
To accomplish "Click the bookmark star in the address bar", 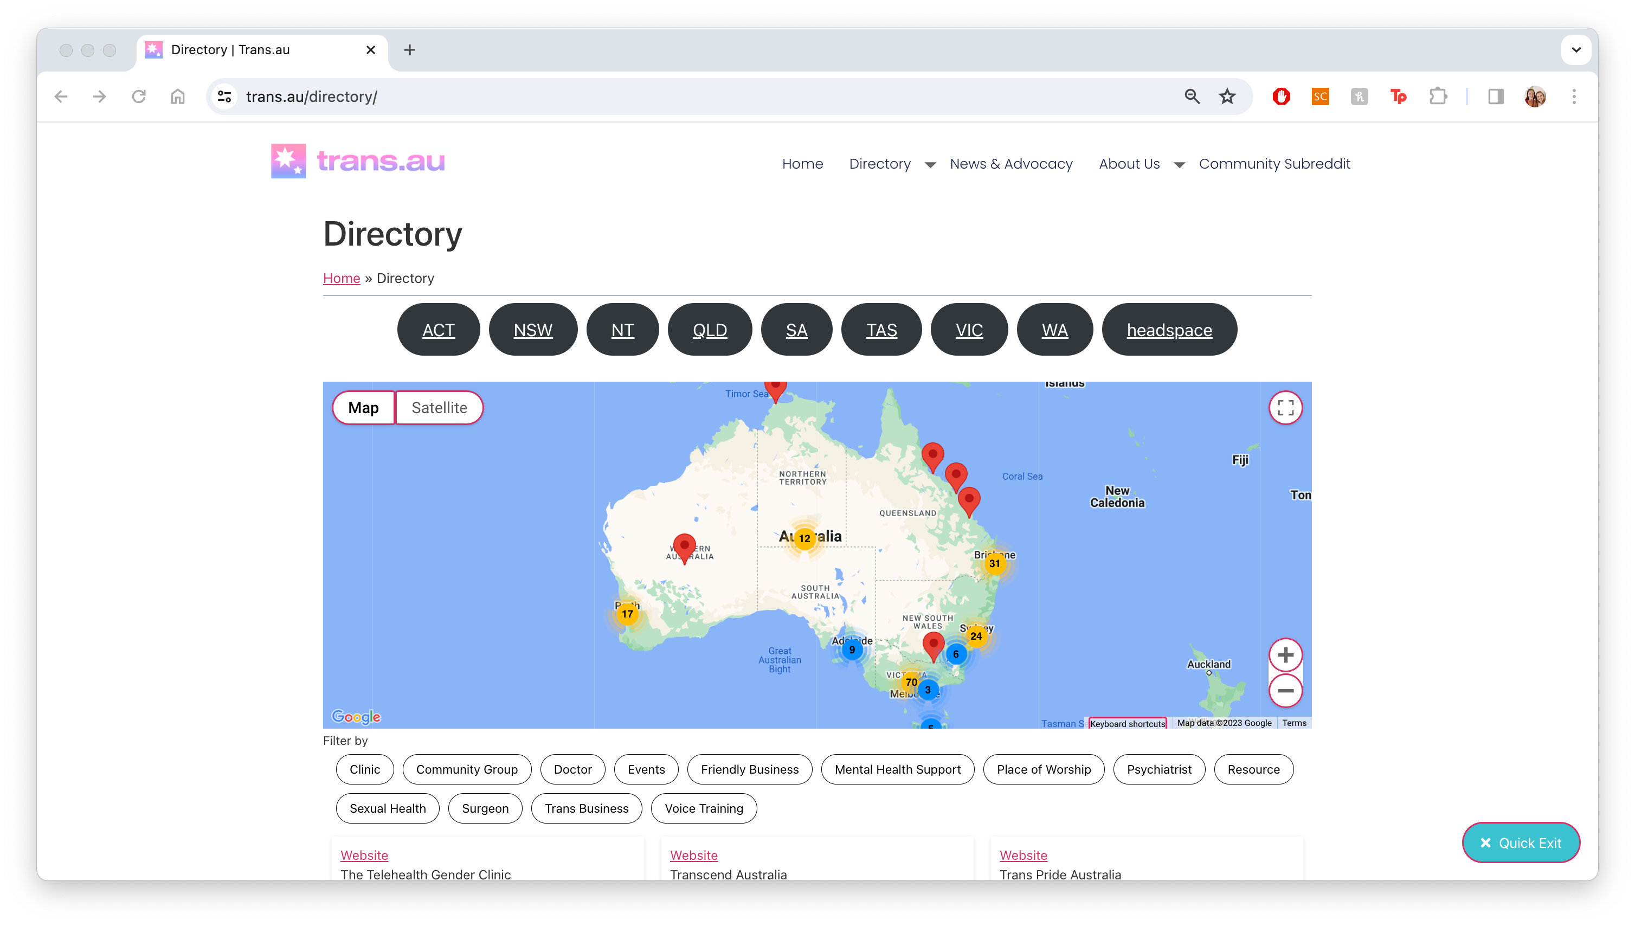I will click(x=1227, y=96).
